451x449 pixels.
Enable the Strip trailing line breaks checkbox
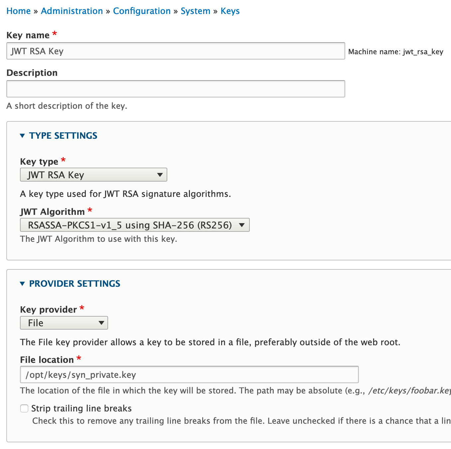tap(24, 408)
